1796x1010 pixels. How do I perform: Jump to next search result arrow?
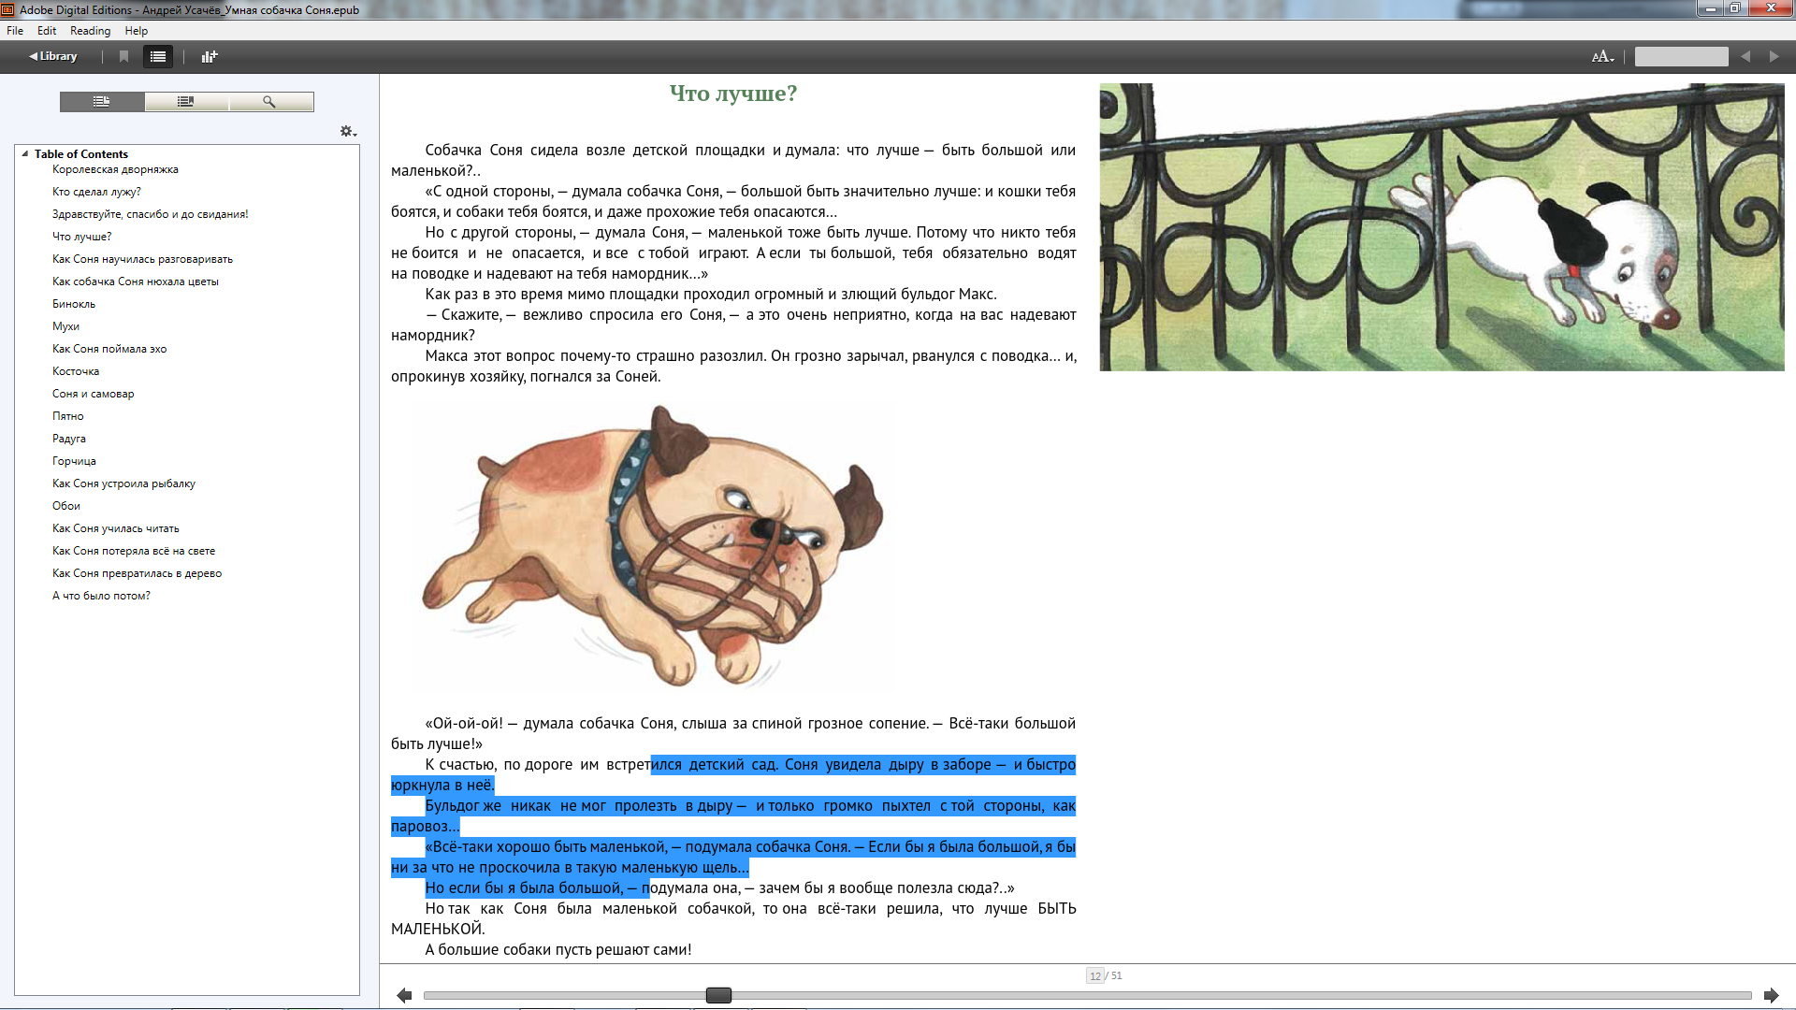click(1774, 56)
